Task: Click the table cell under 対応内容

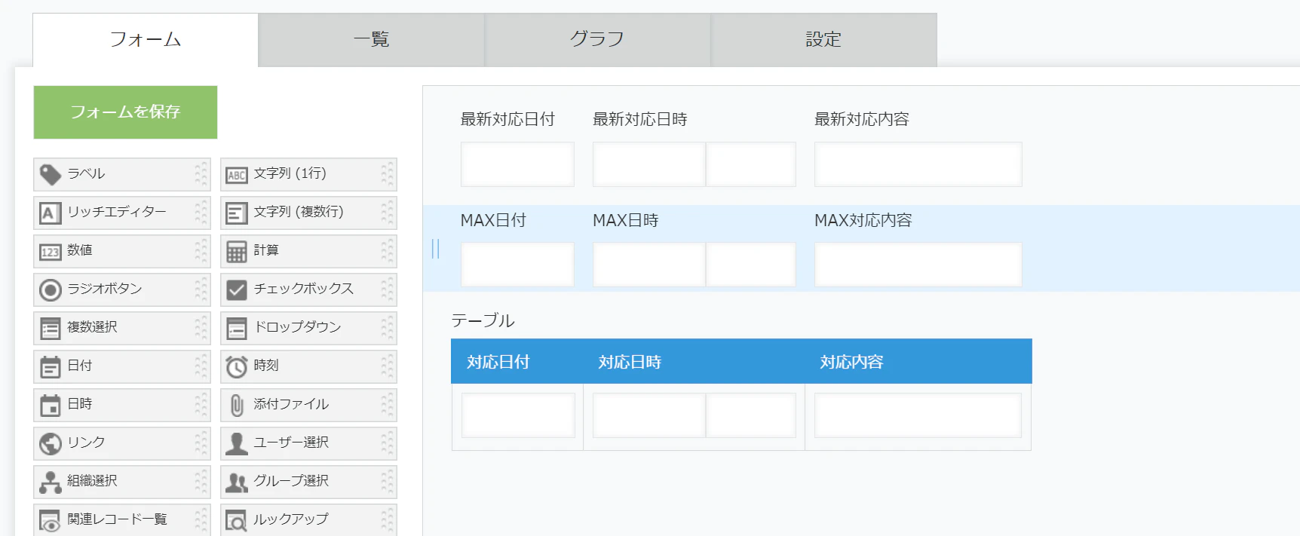Action: 918,415
